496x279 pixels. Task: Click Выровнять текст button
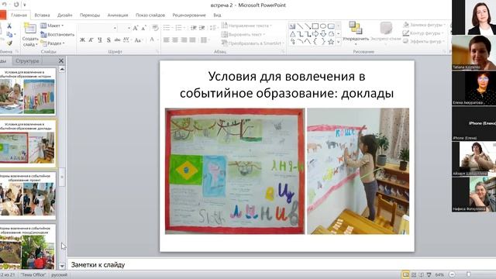(243, 34)
